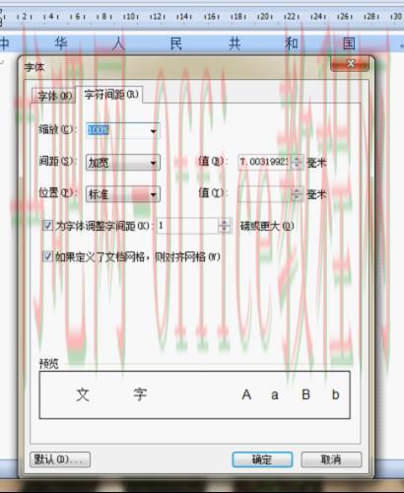Click the up arrow of 位置 value spinner

pos(297,191)
